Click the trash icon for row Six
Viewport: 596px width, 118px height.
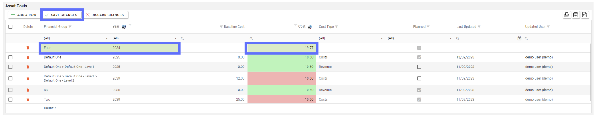pyautogui.click(x=28, y=90)
